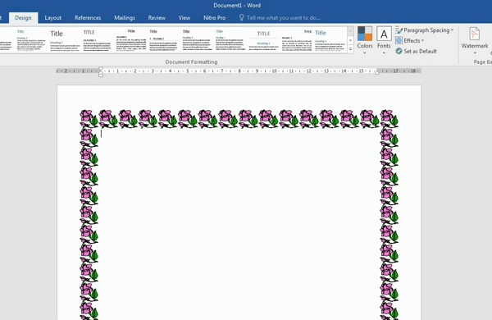Click the lightbulb Tell me icon
492x320 pixels.
tap(241, 17)
